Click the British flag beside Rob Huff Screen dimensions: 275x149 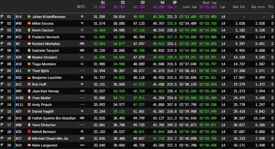point(29,84)
